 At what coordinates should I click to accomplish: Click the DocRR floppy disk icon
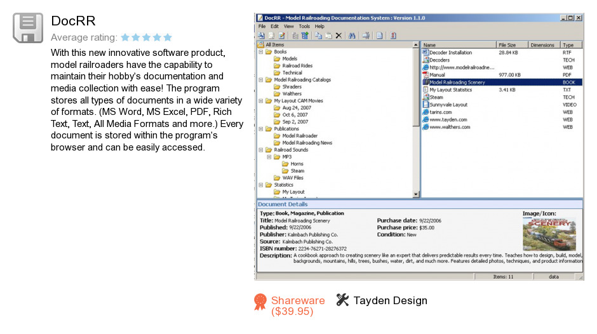click(x=28, y=28)
